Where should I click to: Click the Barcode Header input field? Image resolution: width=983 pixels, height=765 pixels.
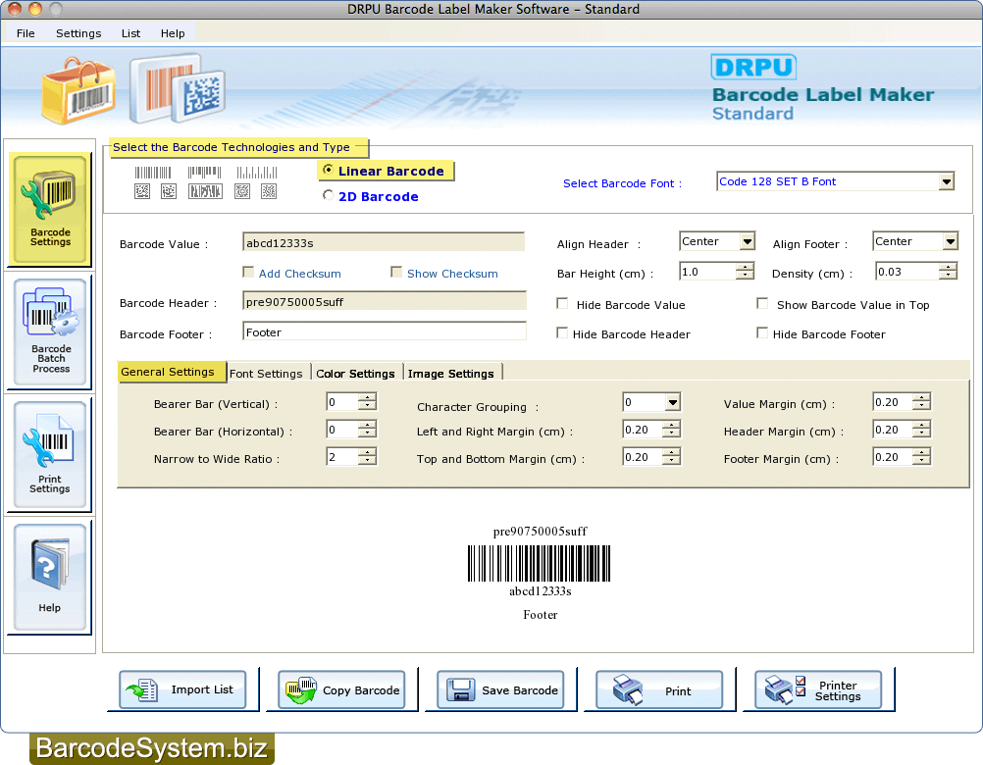pos(384,301)
